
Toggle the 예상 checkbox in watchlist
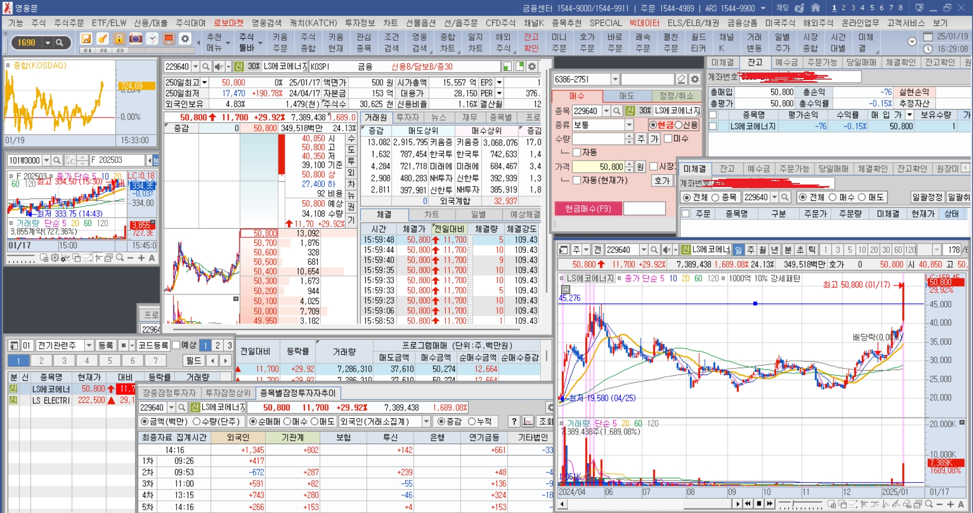176,345
